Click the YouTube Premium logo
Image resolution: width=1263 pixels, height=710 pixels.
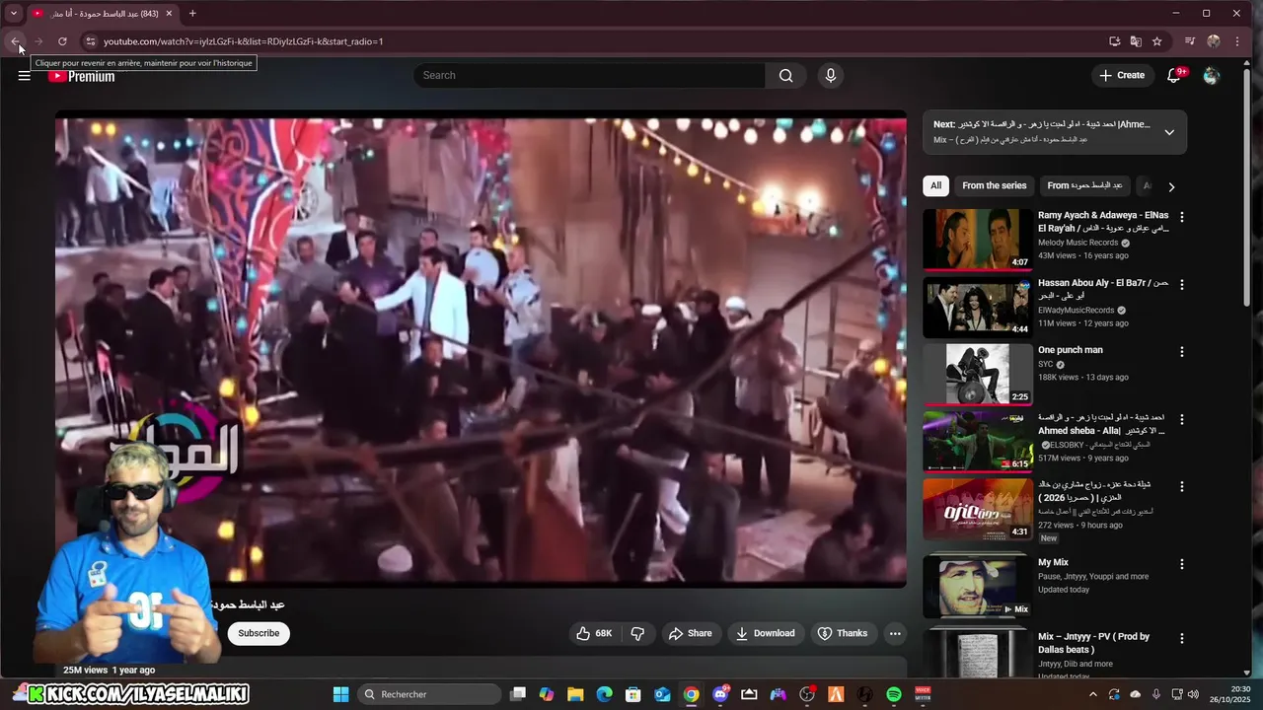coord(81,76)
